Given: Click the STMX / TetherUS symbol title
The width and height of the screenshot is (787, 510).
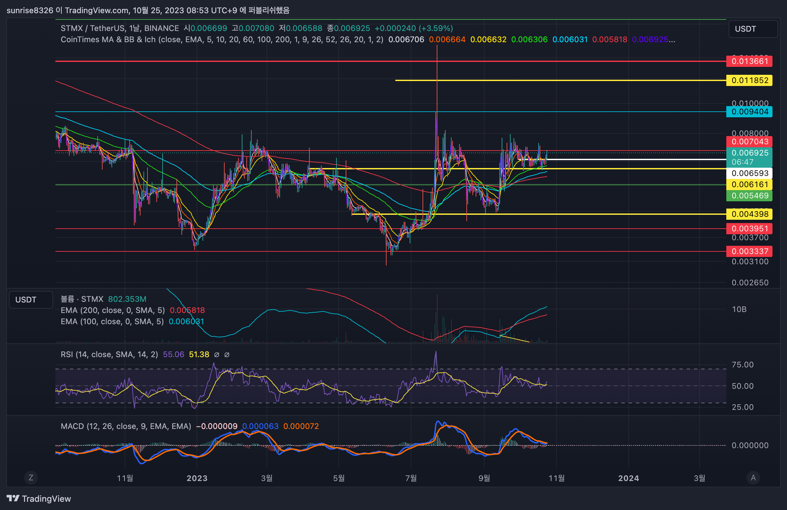Looking at the screenshot, I should click(120, 28).
